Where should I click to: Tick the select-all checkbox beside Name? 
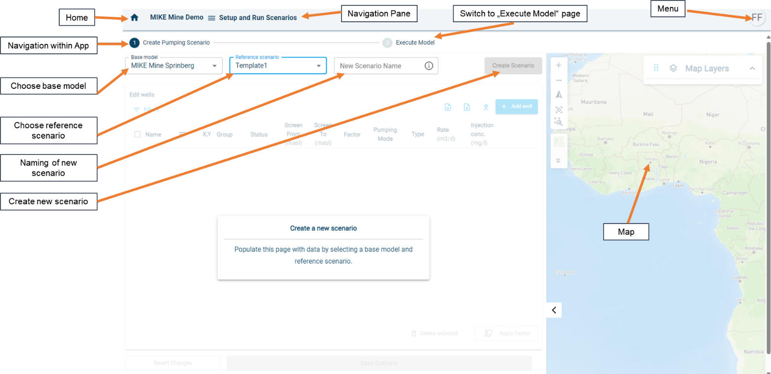click(137, 134)
